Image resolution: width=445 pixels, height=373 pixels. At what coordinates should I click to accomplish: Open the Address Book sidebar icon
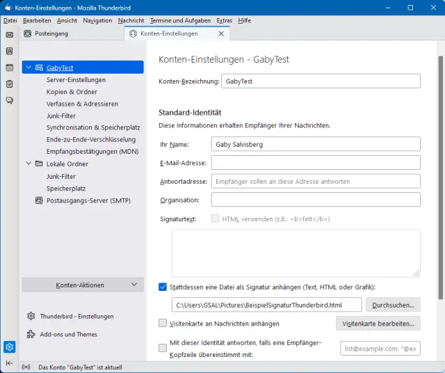pyautogui.click(x=9, y=51)
